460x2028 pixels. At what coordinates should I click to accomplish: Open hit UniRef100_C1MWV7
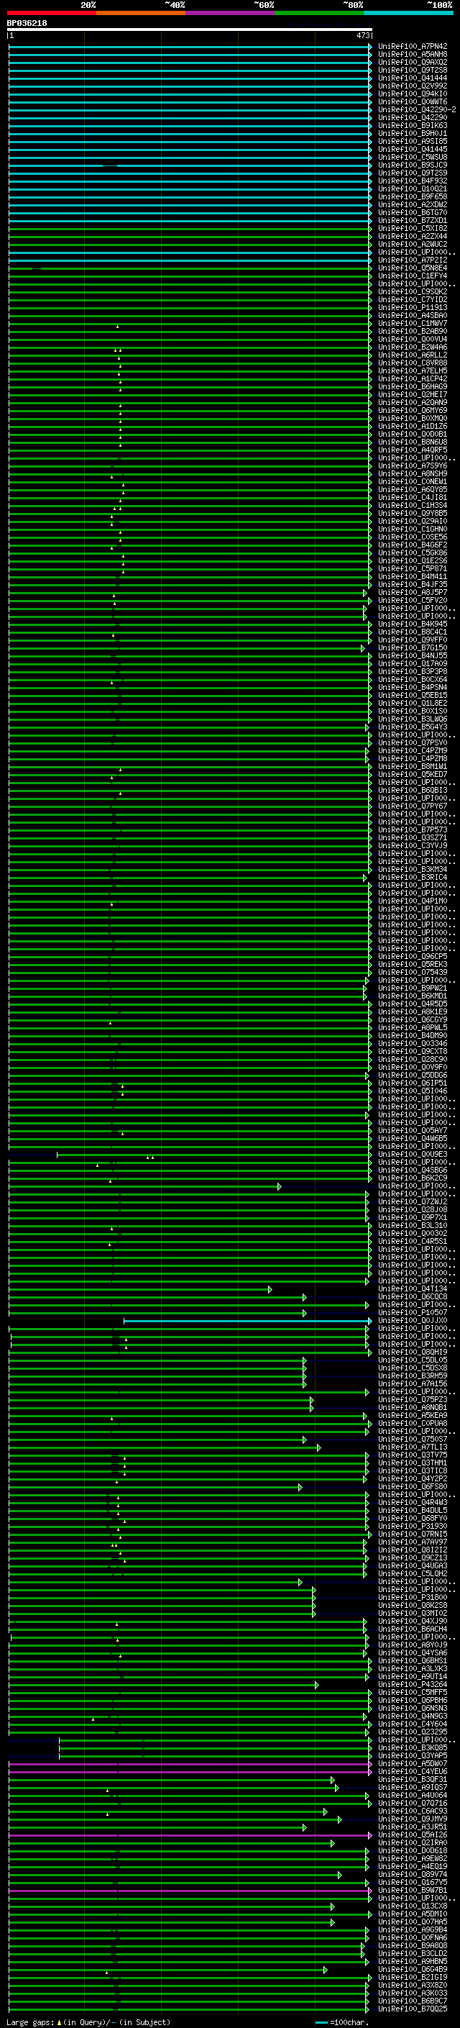click(413, 324)
